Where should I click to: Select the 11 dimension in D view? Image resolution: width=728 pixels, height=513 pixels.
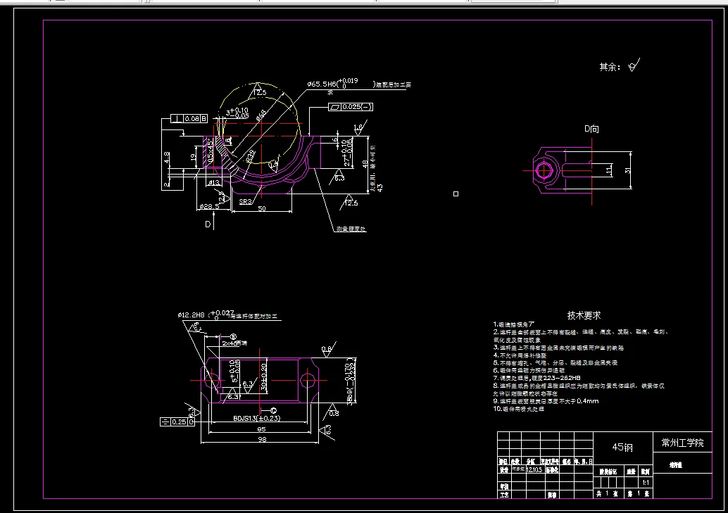point(609,170)
